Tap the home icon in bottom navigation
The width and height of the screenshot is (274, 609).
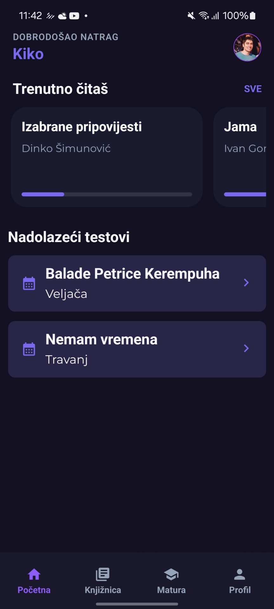[34, 574]
